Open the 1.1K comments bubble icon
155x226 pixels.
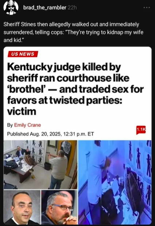(x=141, y=130)
